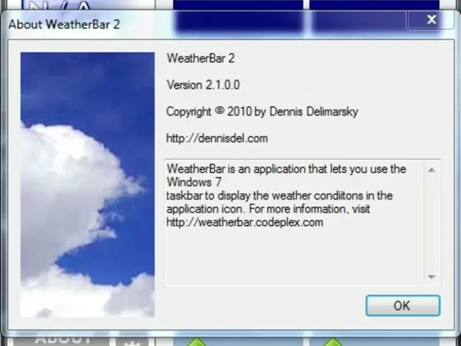461x346 pixels.
Task: Click the description scrollbar down arrow
Action: [x=431, y=277]
